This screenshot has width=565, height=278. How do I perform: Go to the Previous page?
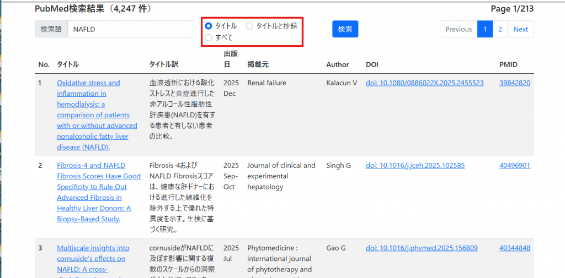459,29
